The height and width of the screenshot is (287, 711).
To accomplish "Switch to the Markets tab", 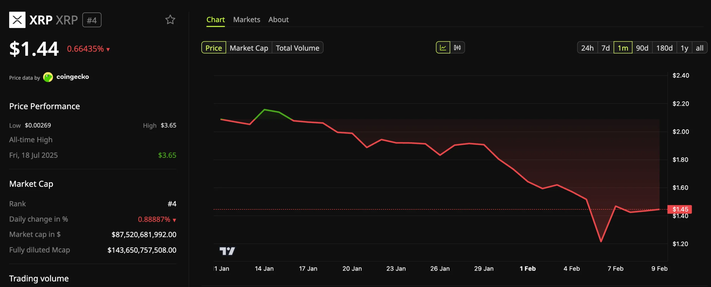I will pos(247,19).
